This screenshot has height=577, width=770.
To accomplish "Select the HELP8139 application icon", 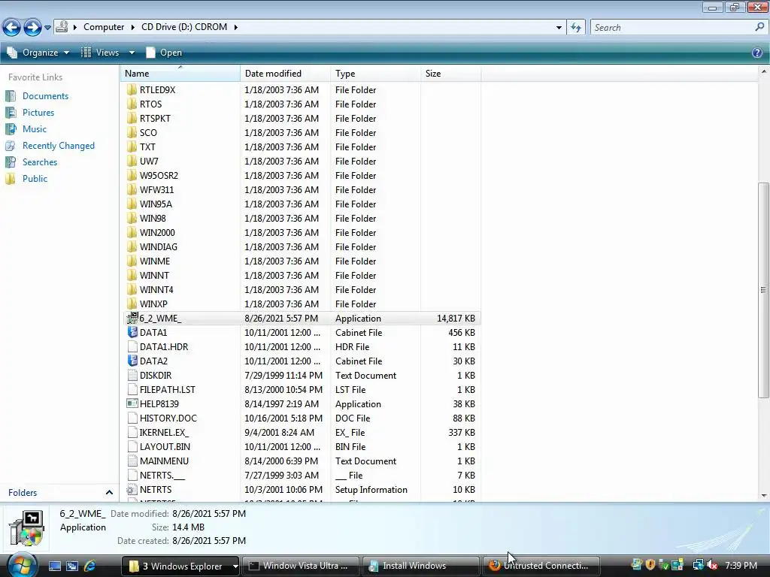I will [132, 403].
